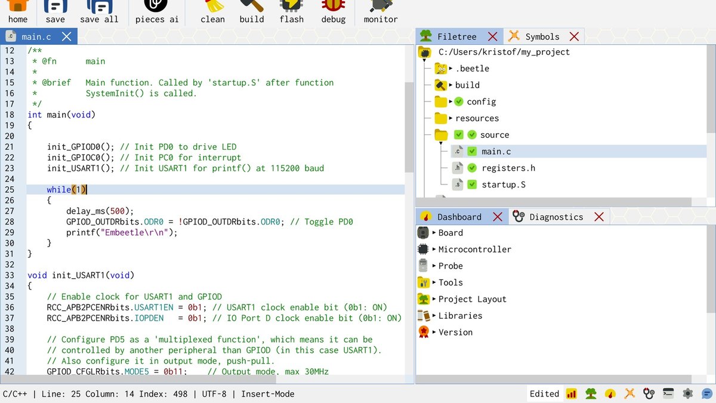The image size is (716, 403).
Task: Expand the Probe section
Action: click(434, 266)
